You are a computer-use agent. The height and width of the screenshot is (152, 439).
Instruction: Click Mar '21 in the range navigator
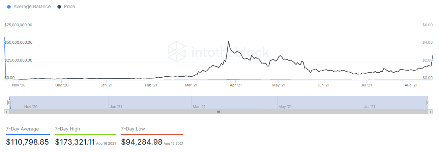point(199,107)
